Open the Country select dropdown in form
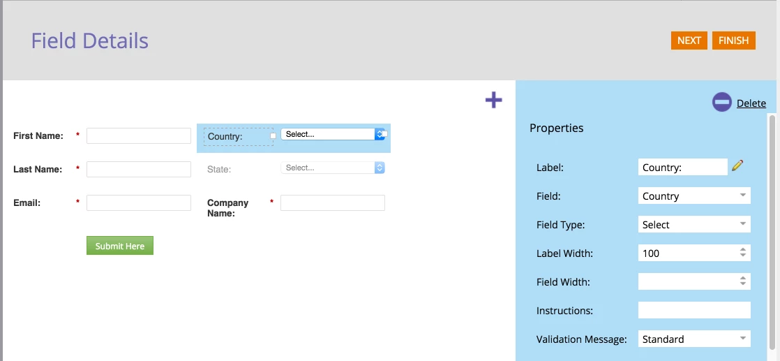Viewport: 780px width, 361px height. pyautogui.click(x=333, y=134)
